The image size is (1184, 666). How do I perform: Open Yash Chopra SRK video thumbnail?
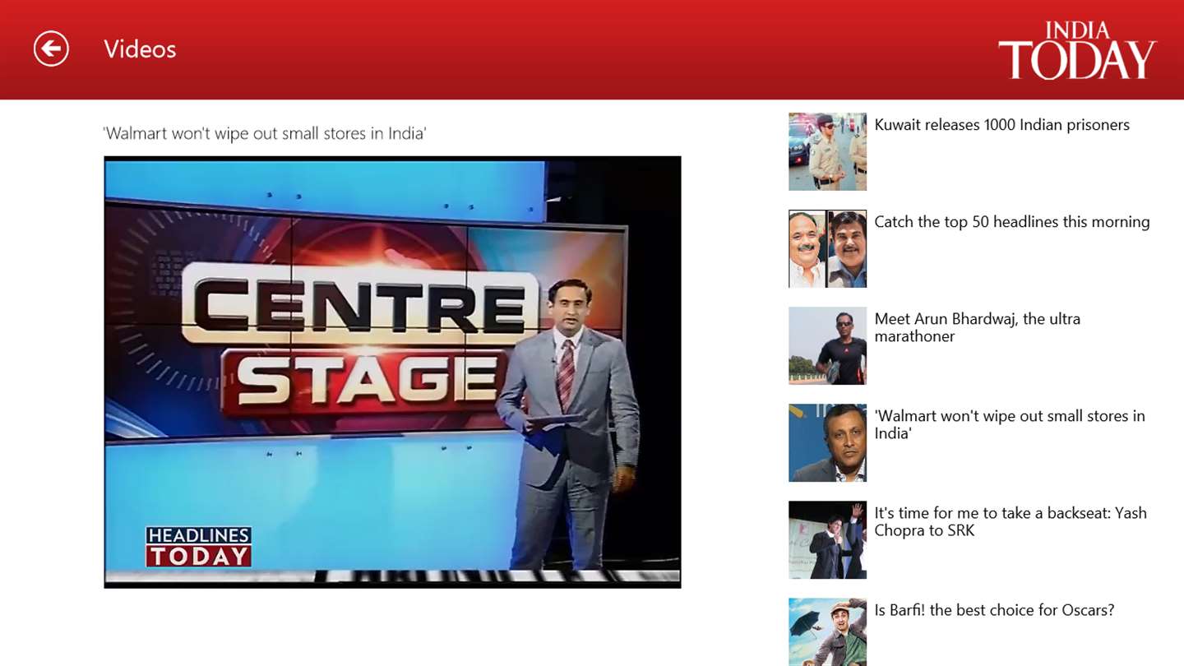pyautogui.click(x=827, y=539)
